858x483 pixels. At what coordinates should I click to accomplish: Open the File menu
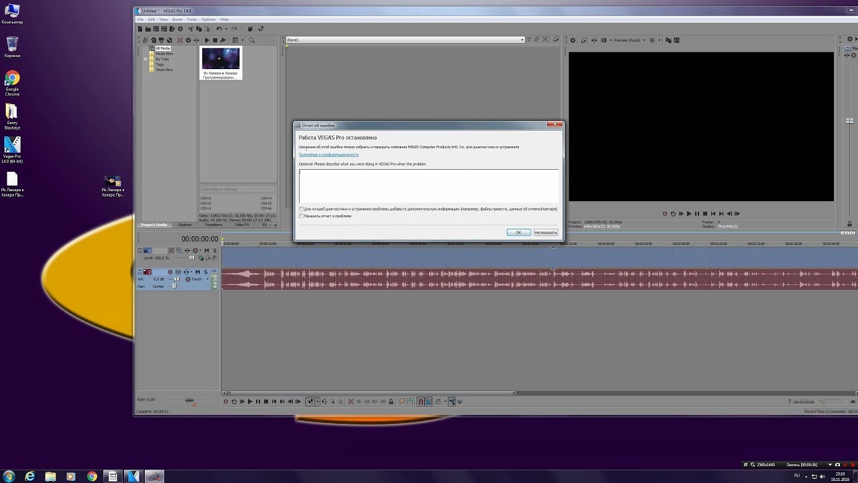coord(141,19)
